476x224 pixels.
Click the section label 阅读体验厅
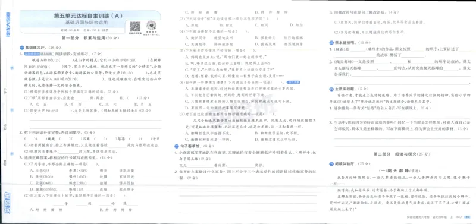point(345,164)
